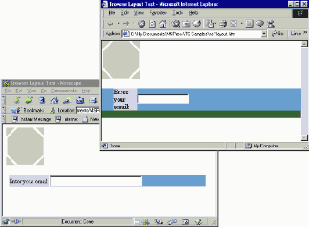Open the Communicator menu in Netscape
309x227 pixels.
64,91
